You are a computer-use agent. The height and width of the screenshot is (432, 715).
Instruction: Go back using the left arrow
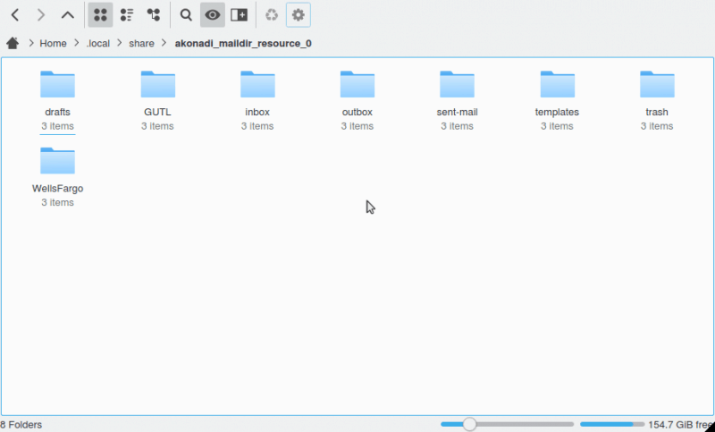(15, 14)
